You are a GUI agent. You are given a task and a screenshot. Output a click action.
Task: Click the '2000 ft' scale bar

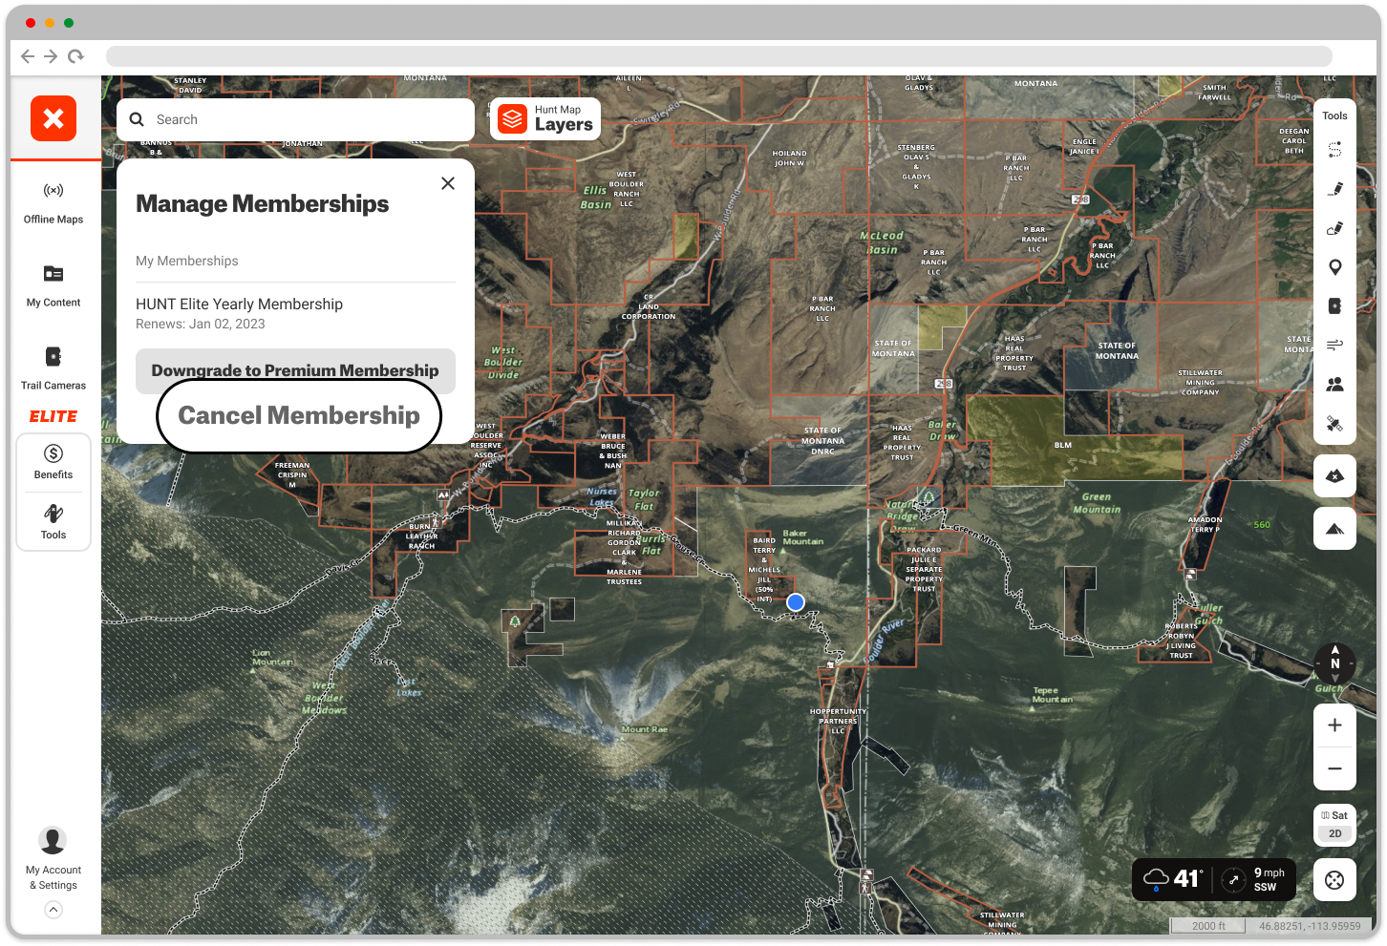[x=1208, y=926]
